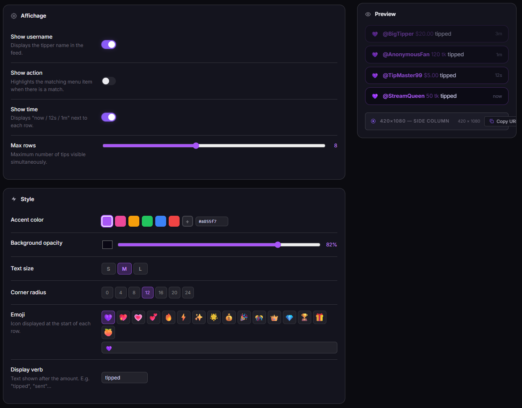Click the lightning icon beside Style

pyautogui.click(x=14, y=199)
